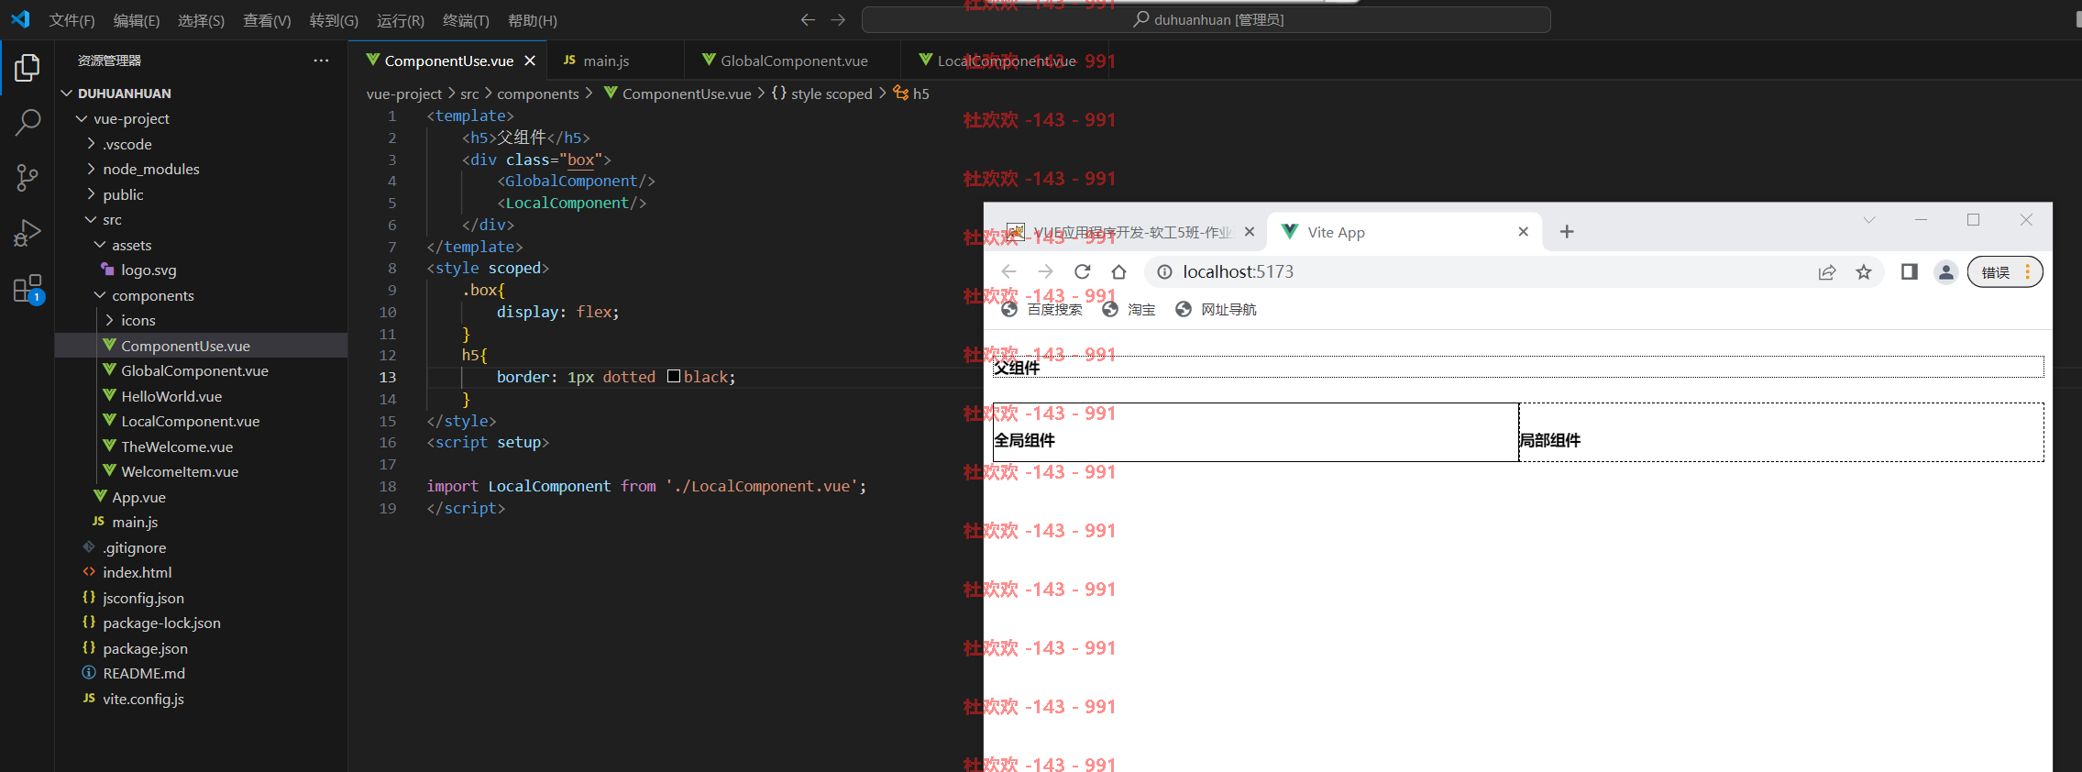This screenshot has height=772, width=2082.
Task: Switch to LocalComponent.vue editor tab
Action: [x=1006, y=61]
